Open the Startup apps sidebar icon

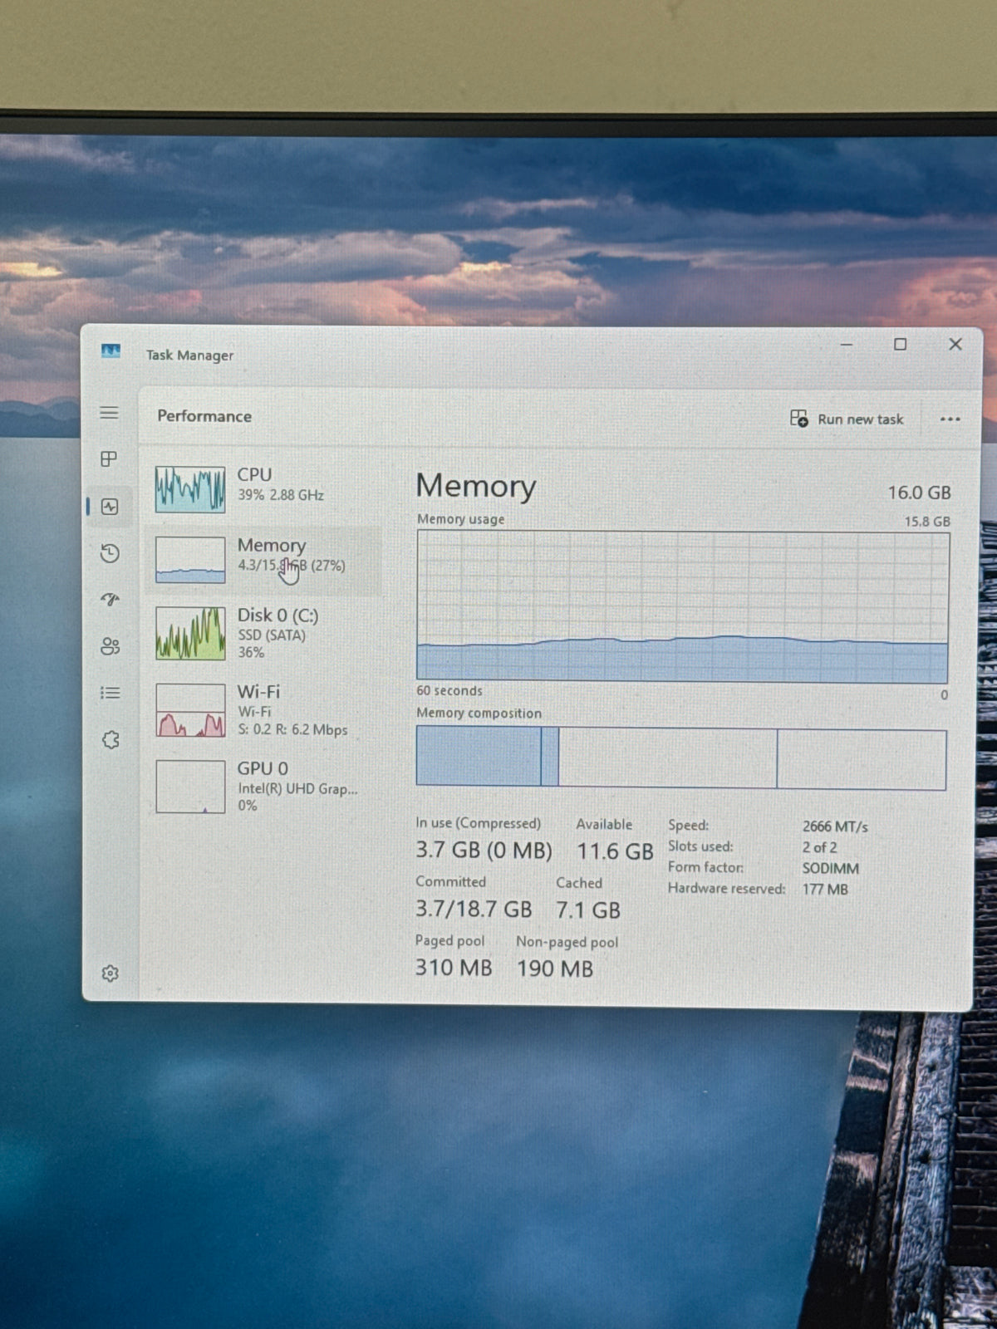pos(110,600)
